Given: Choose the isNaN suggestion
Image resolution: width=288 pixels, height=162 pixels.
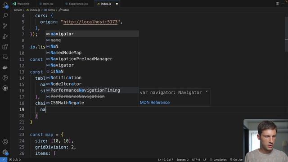Looking at the screenshot, I should pos(92,71).
